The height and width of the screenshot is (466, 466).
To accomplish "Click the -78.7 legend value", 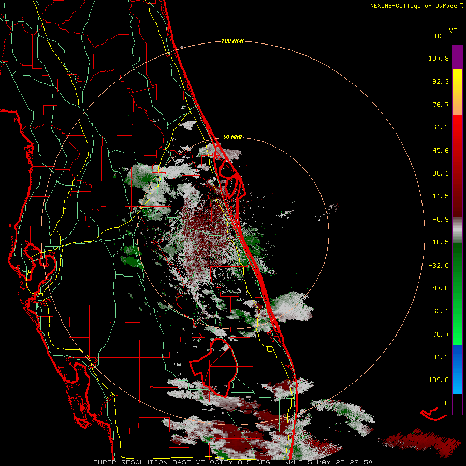I will coord(439,334).
